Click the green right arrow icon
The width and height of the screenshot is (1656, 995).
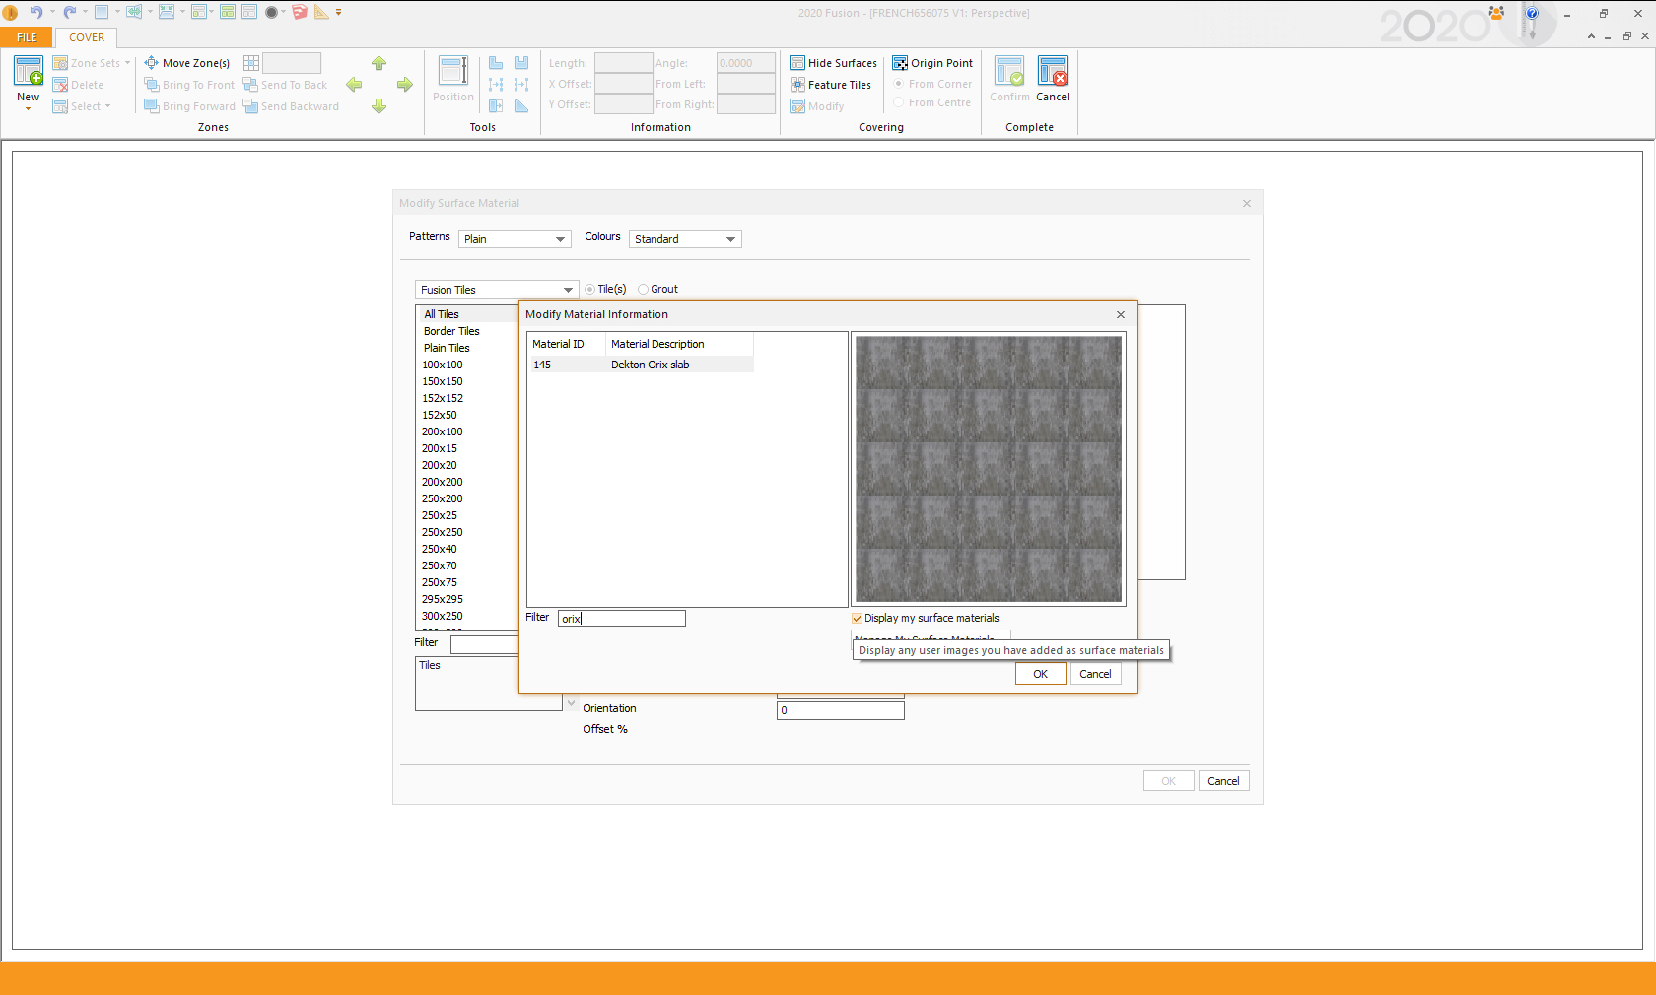404,85
